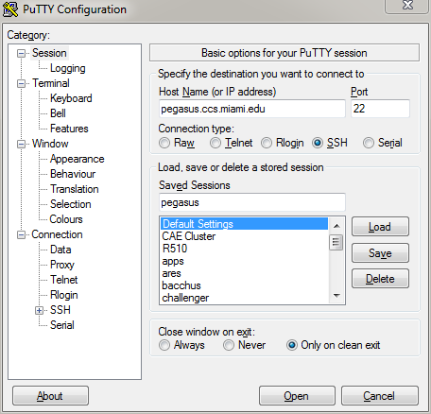Open the Translation category
The width and height of the screenshot is (431, 414).
click(x=75, y=189)
